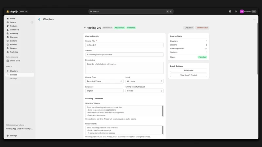This screenshot has height=147, width=262.
Task: Go back using the arrow beside testing 2.0
Action: (85, 28)
